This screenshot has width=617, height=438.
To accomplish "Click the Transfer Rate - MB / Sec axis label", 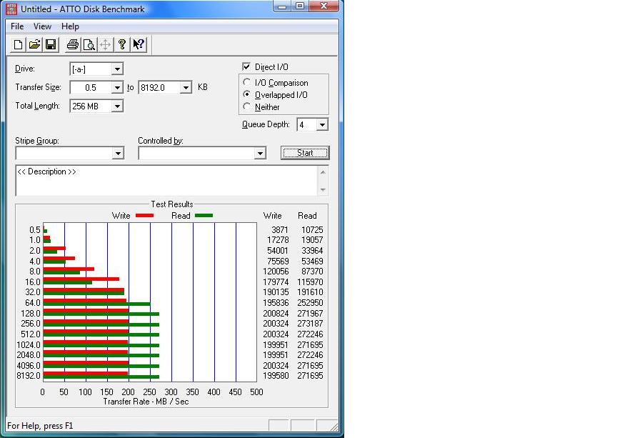I will click(146, 402).
